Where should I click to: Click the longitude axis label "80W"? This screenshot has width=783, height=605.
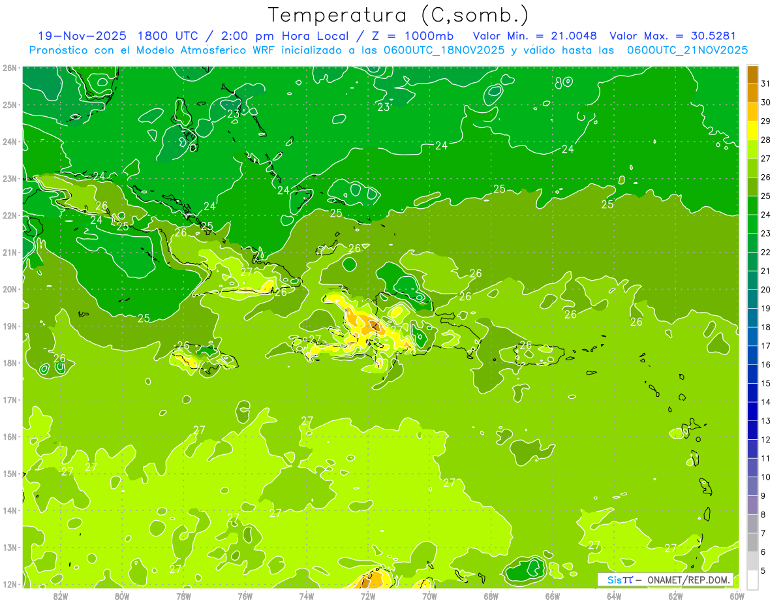click(122, 596)
